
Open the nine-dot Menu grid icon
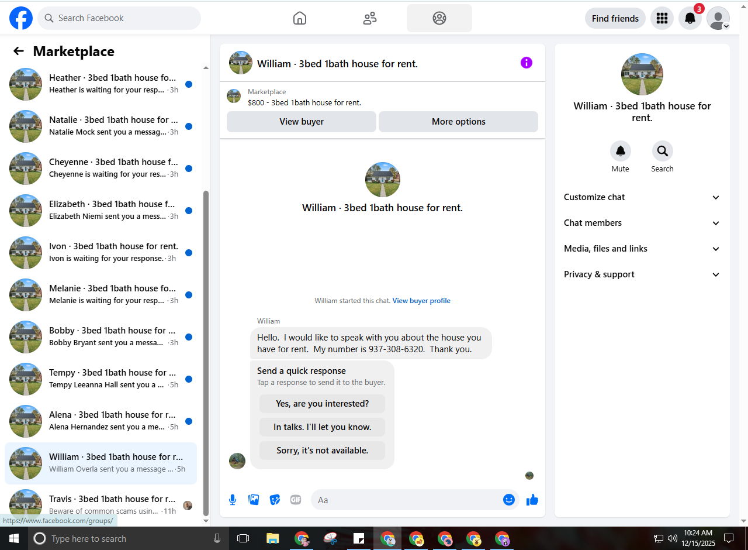point(662,18)
